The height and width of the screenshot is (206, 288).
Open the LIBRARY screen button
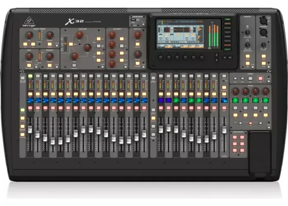pos(227,37)
